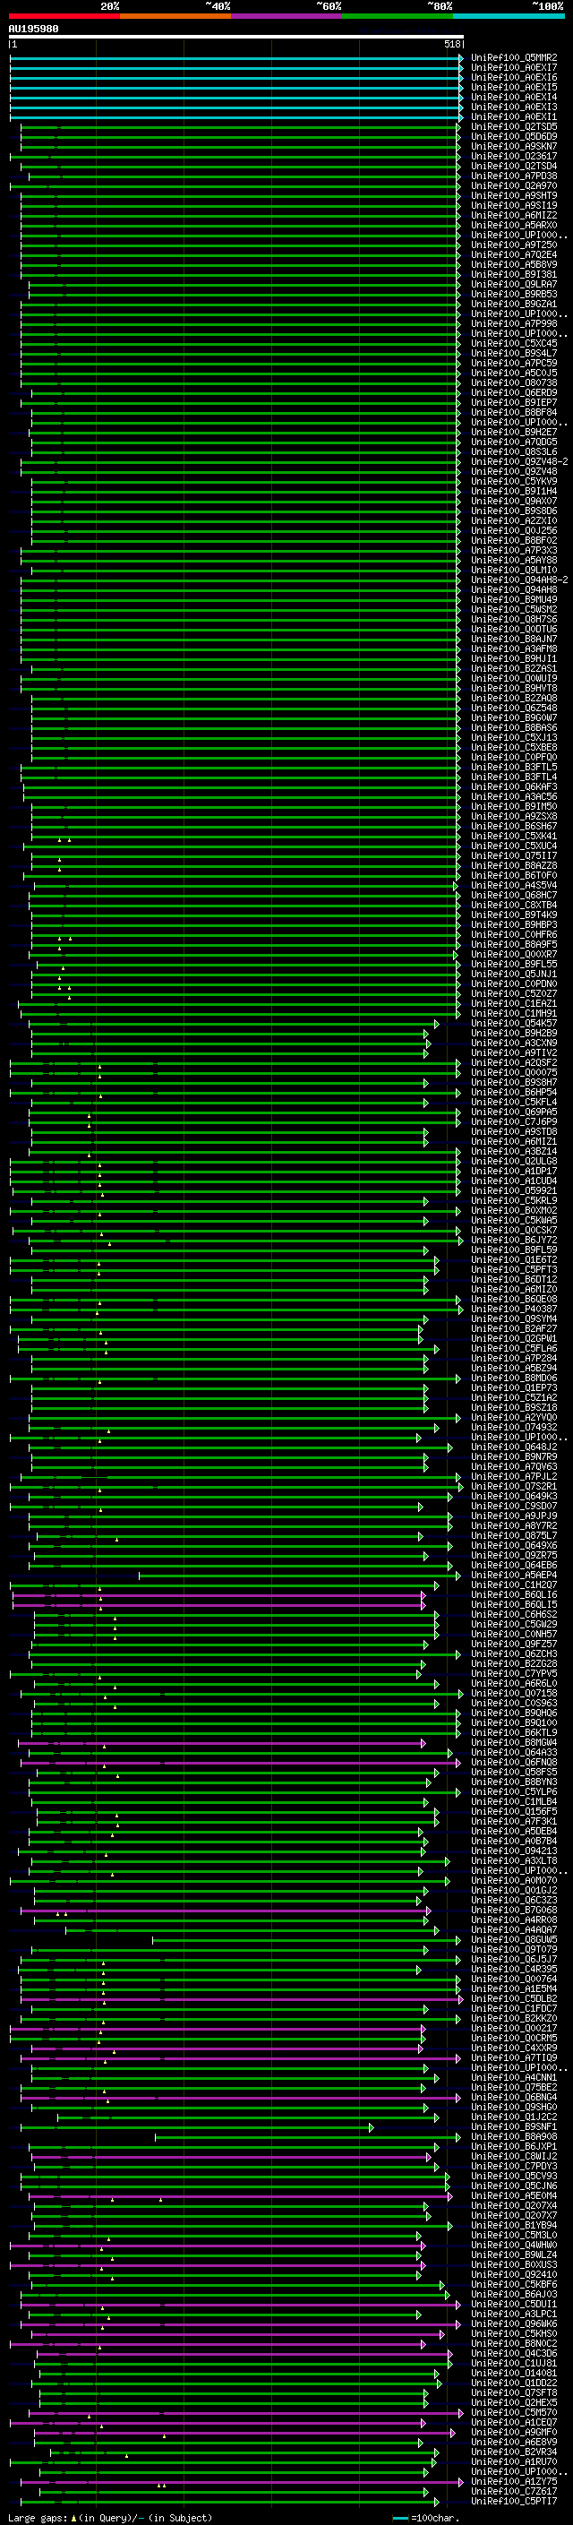Open hit UniRef100_Q5MMR2

pyautogui.click(x=514, y=58)
